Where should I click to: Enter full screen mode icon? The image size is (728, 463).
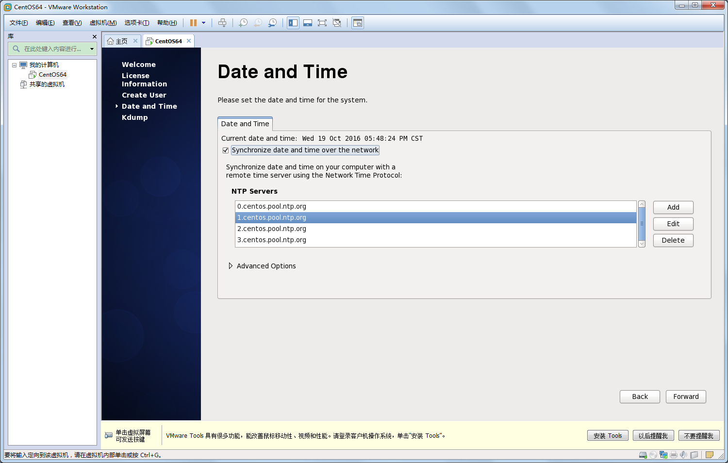click(x=322, y=23)
